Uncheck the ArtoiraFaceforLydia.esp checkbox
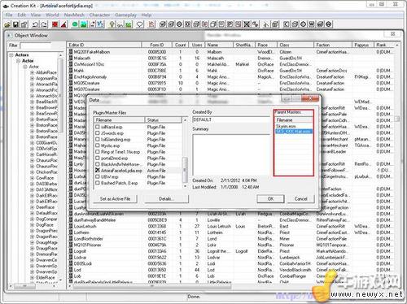This screenshot has height=304, width=407. [98, 171]
